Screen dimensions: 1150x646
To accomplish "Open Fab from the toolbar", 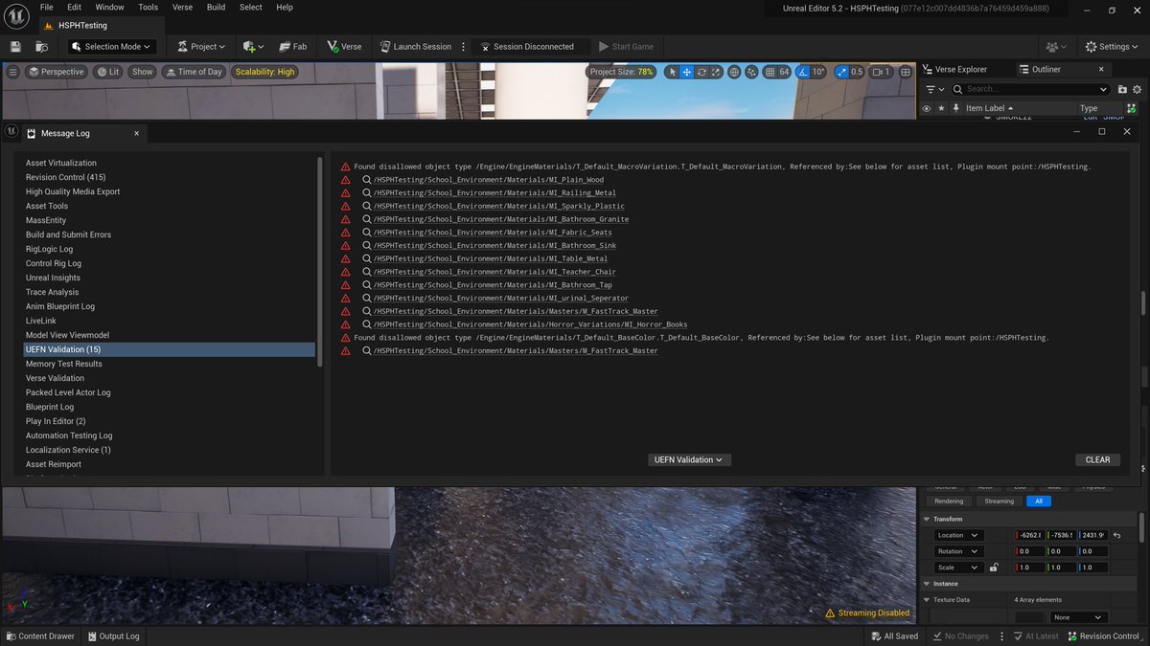I will click(292, 46).
